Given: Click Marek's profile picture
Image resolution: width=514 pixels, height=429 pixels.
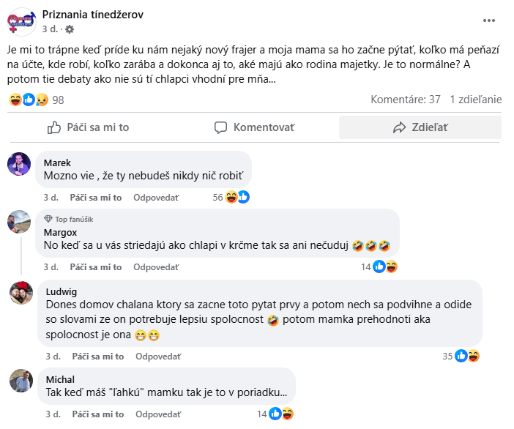Looking at the screenshot, I should pos(20,164).
